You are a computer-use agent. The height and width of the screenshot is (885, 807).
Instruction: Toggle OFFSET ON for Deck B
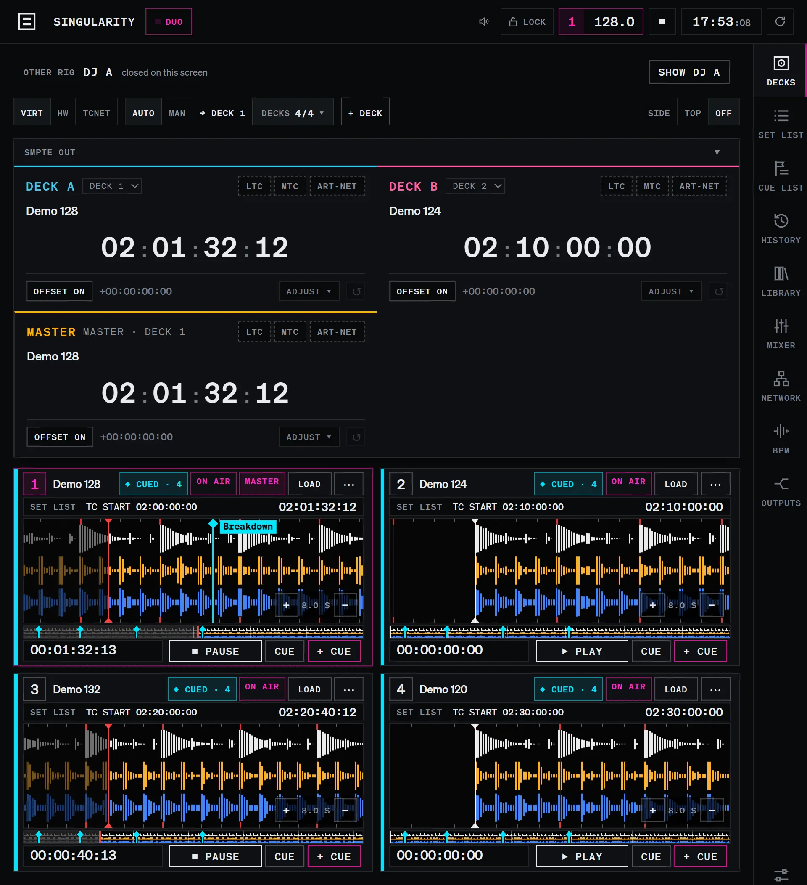[422, 291]
